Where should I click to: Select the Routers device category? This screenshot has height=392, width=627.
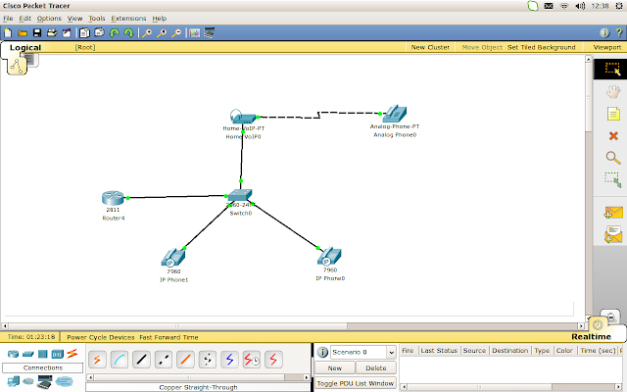[x=13, y=354]
